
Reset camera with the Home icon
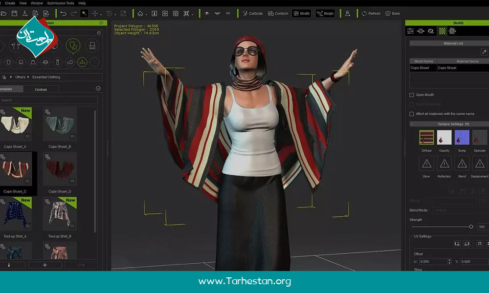coord(140,13)
